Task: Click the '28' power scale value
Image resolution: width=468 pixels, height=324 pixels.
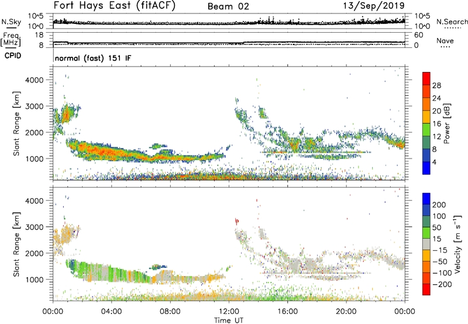Action: point(436,85)
